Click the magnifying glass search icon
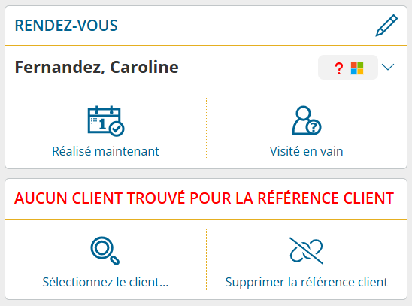Image resolution: width=412 pixels, height=306 pixels. click(105, 251)
